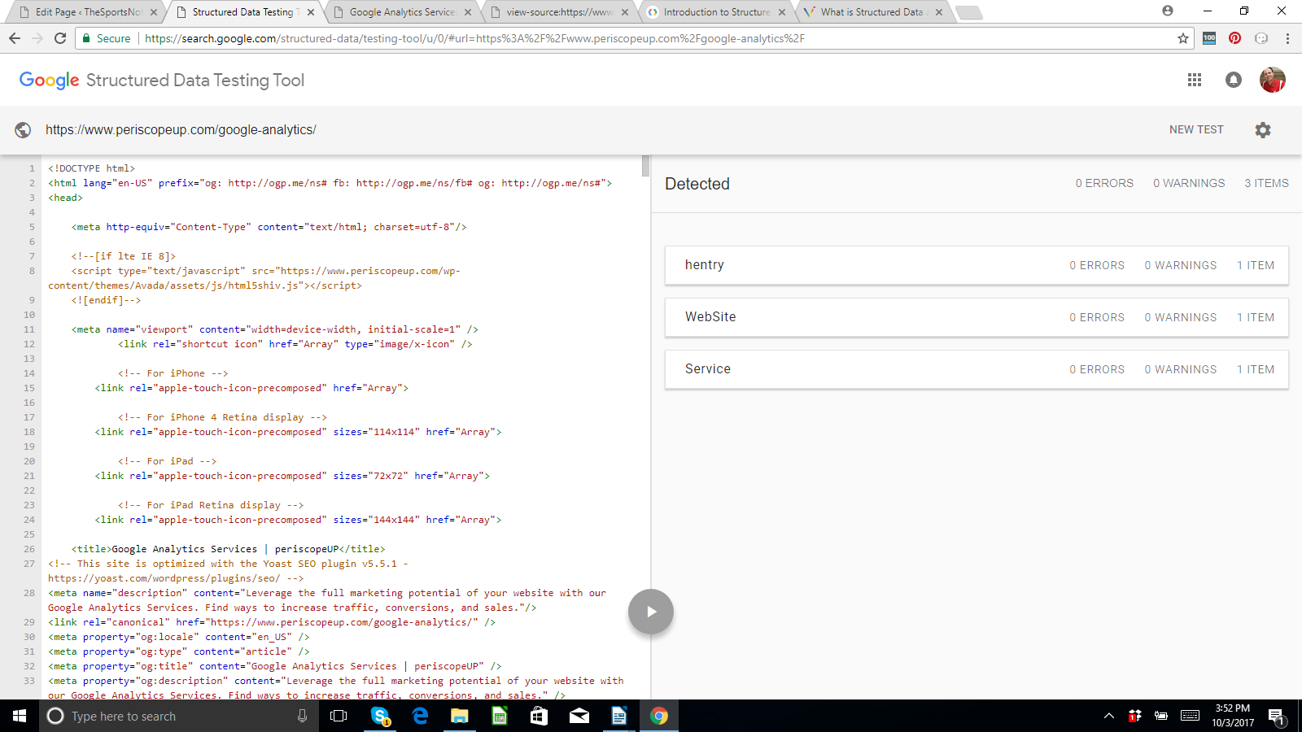
Task: Switch to What is Structured Data tab
Action: click(x=872, y=12)
